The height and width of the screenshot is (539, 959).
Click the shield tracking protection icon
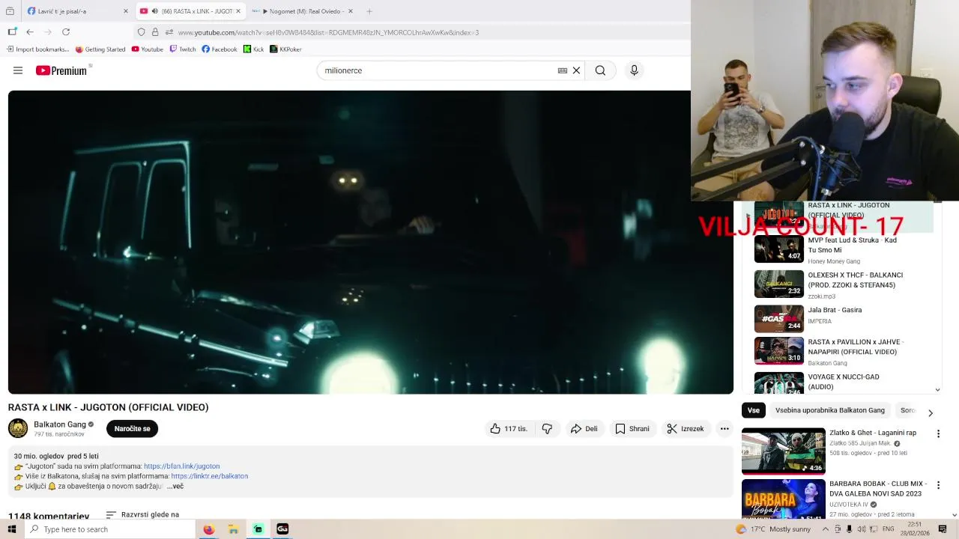[141, 32]
